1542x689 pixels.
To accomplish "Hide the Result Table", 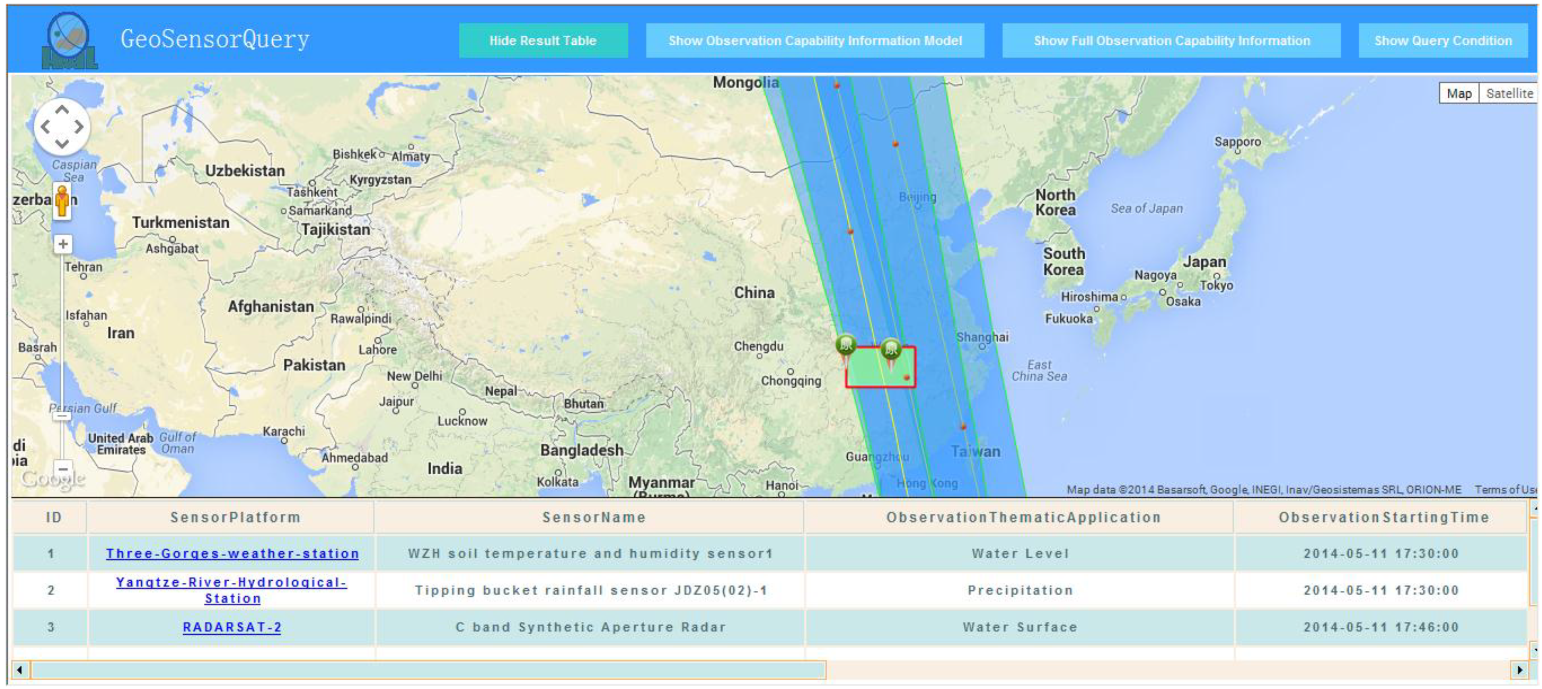I will 543,41.
